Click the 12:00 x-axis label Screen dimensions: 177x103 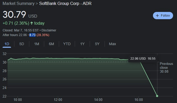pos(58,100)
